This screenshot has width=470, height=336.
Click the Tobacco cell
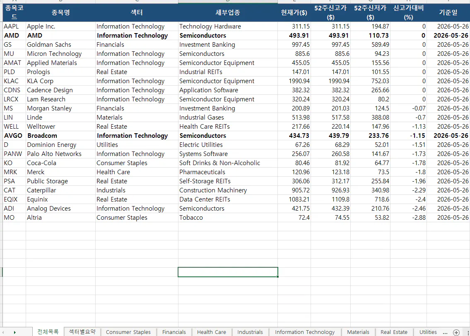point(228,217)
